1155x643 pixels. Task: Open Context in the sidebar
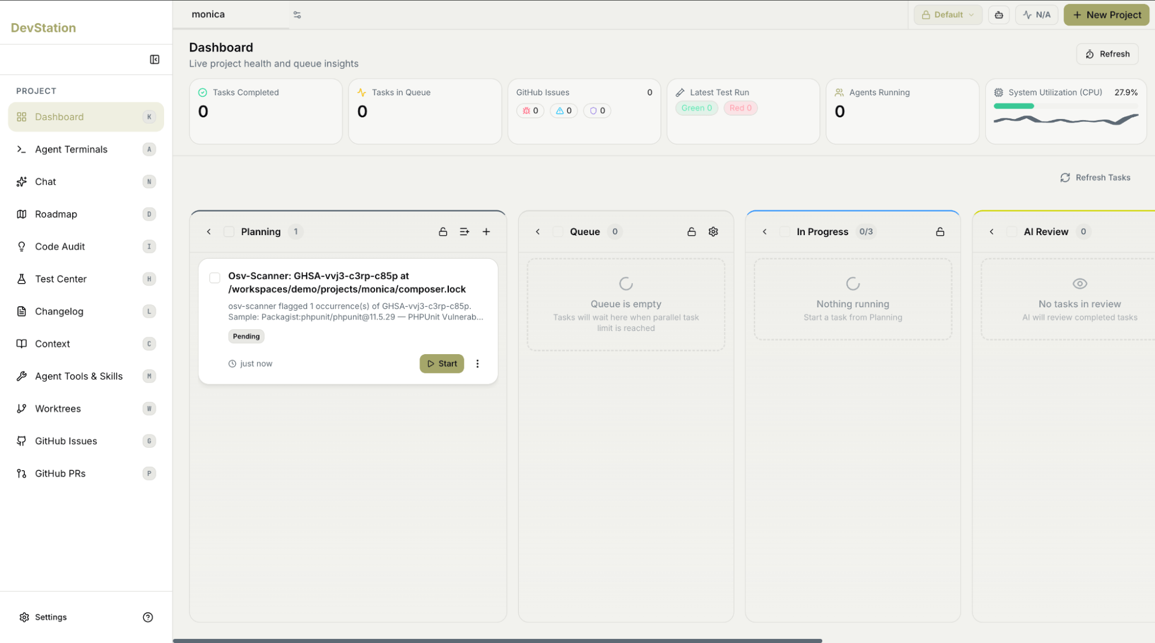(86, 344)
